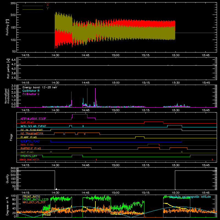The height and width of the screenshot is (220, 220).
Task: Click the ECLIPSE_FLAG label
Action: (30, 141)
